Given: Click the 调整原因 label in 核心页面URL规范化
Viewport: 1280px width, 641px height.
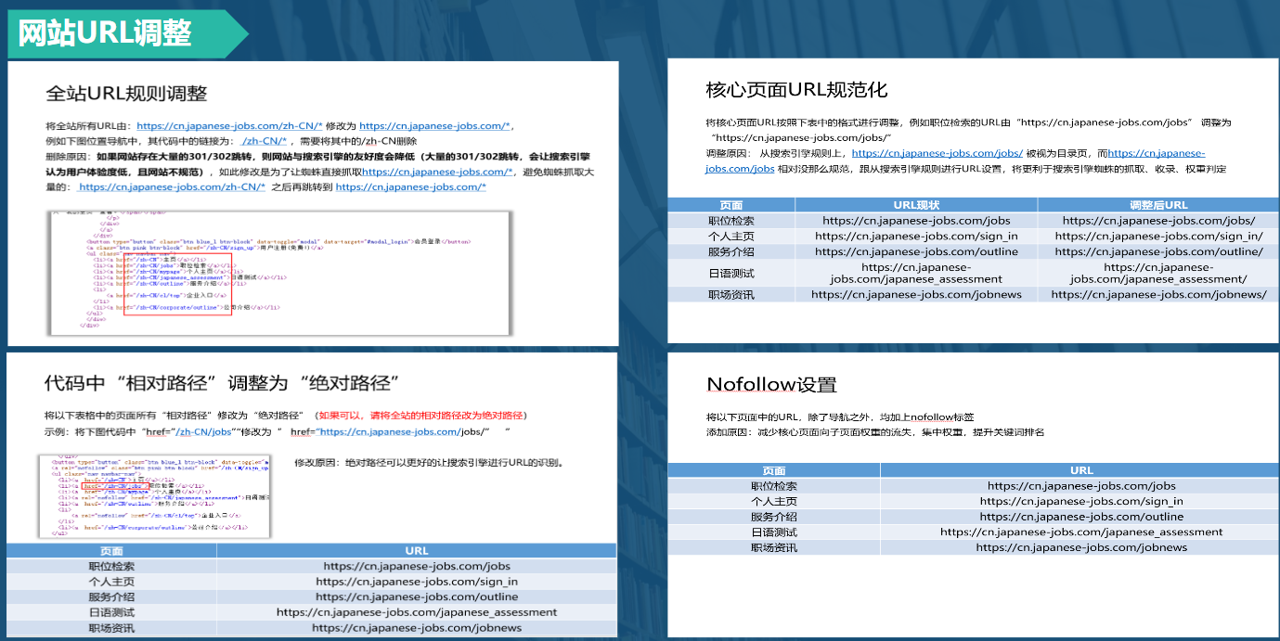Looking at the screenshot, I should 729,153.
